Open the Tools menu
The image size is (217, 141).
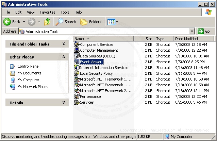pyautogui.click(x=65, y=12)
